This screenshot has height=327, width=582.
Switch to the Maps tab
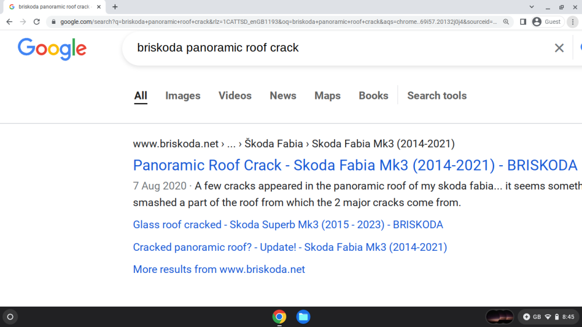(327, 96)
